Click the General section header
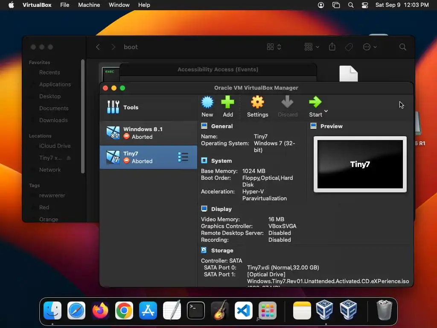437x328 pixels. 222,126
